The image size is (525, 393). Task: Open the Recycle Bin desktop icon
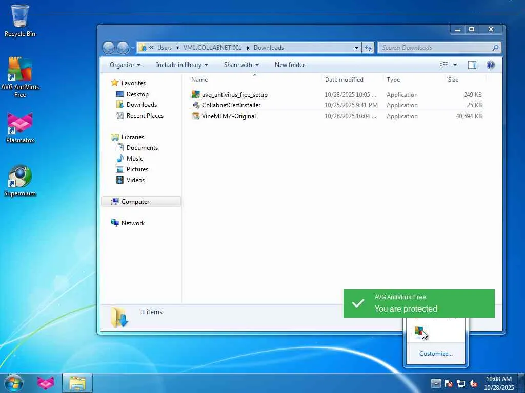[x=20, y=20]
